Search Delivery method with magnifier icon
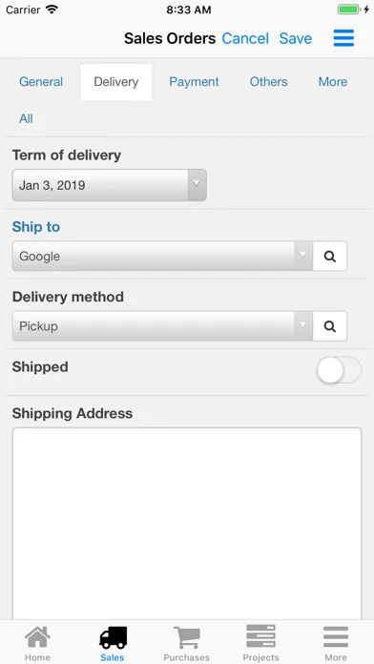This screenshot has height=664, width=374. [x=330, y=326]
